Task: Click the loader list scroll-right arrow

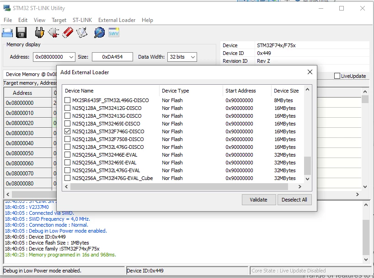Action: 300,187
